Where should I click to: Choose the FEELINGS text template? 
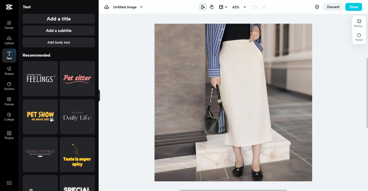click(x=40, y=78)
